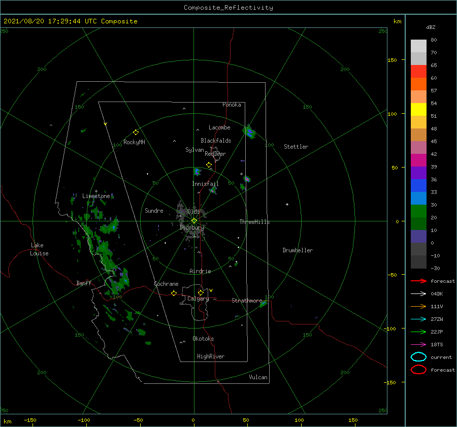Click the red forecast ellipse icon

click(418, 370)
